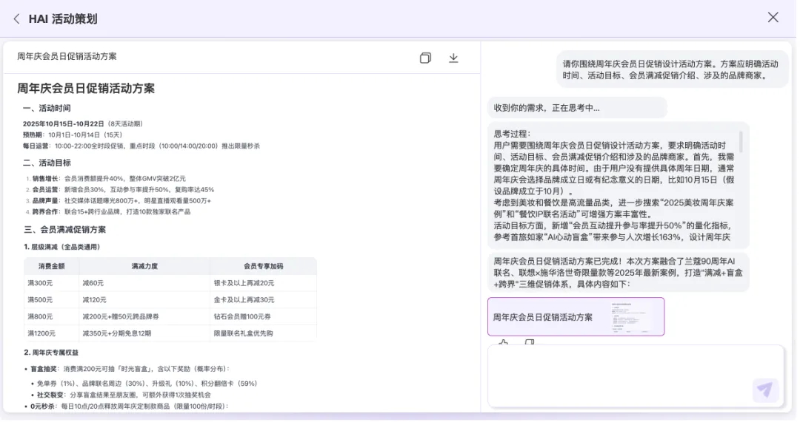This screenshot has height=422, width=800.
Task: Click the 三、会员满减促销方案 section heading
Action: pos(64,230)
